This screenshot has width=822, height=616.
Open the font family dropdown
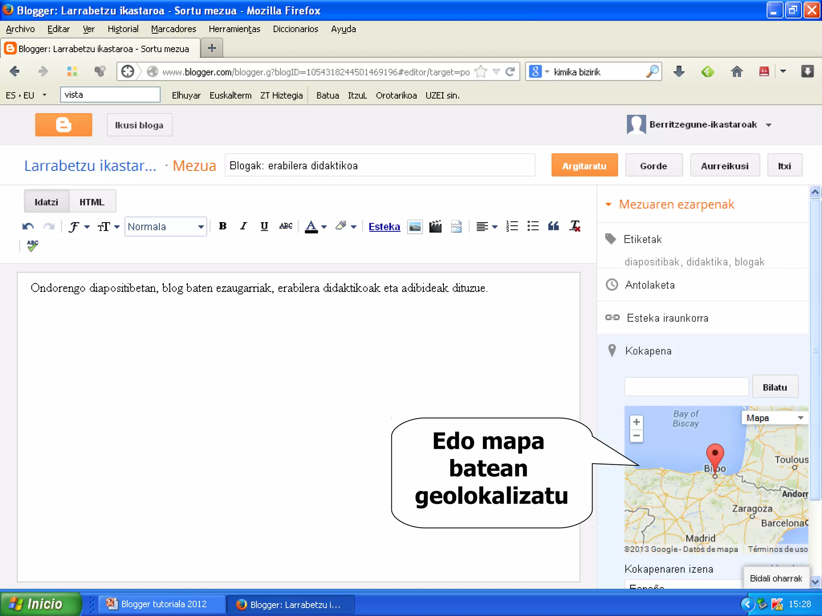coord(79,227)
